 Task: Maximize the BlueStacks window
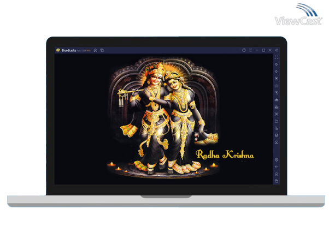point(263,50)
